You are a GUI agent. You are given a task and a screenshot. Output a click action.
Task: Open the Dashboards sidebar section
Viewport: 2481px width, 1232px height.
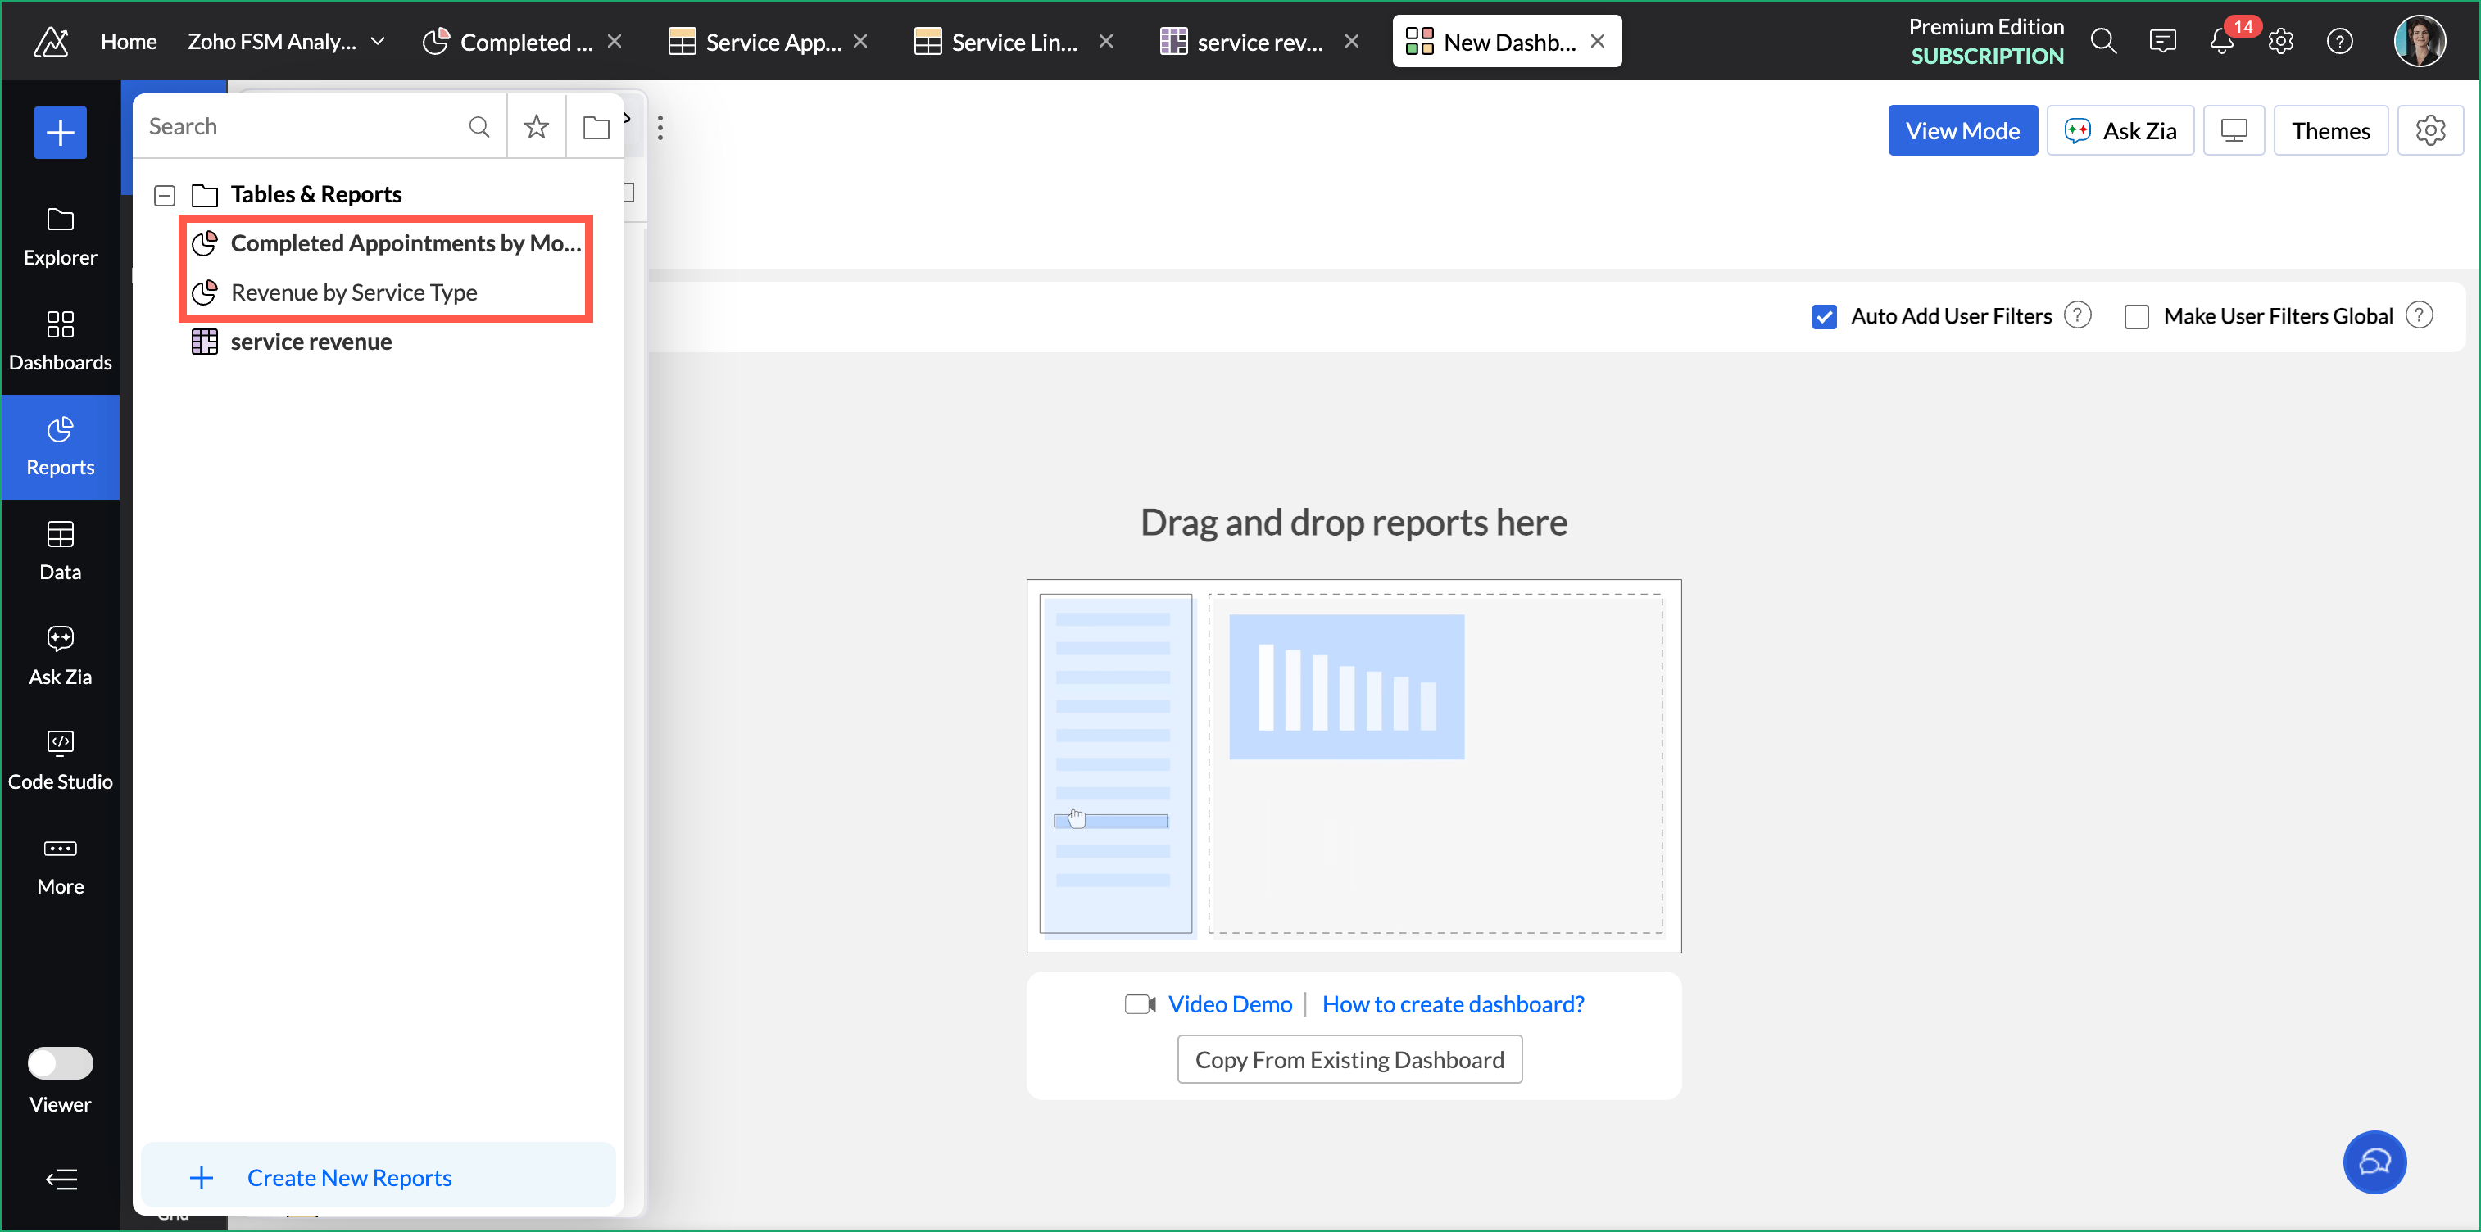pos(60,341)
